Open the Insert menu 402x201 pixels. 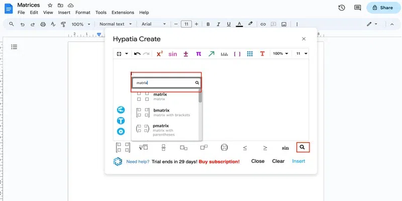pyautogui.click(x=64, y=13)
